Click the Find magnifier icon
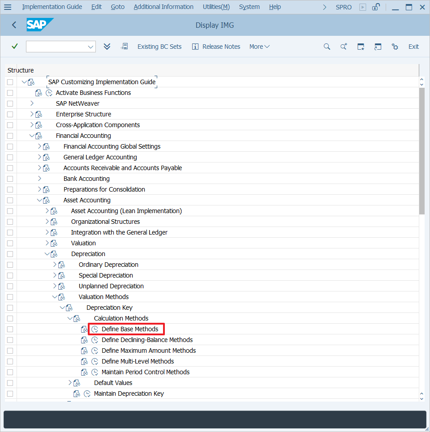Screen dimensions: 430x432 327,47
